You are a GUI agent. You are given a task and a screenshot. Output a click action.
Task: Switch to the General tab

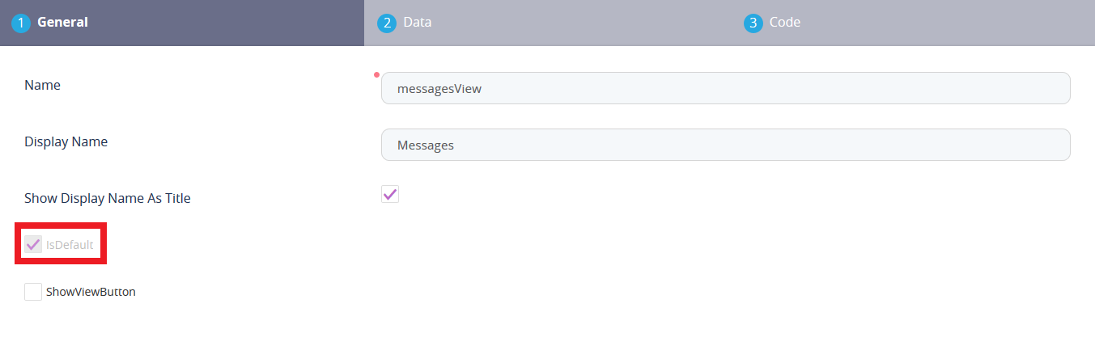pos(62,23)
